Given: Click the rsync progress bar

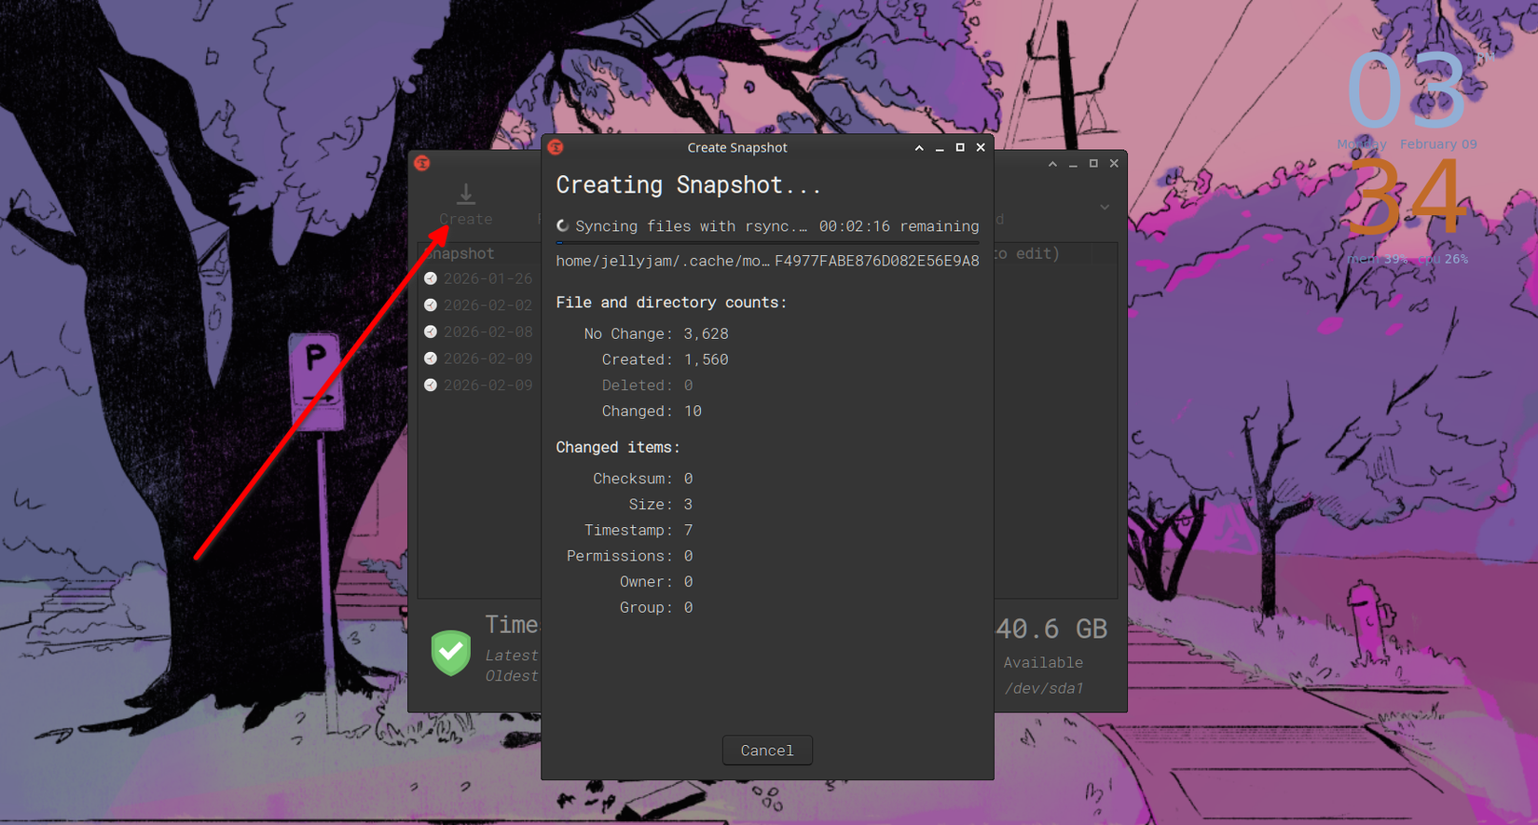Looking at the screenshot, I should (x=766, y=243).
